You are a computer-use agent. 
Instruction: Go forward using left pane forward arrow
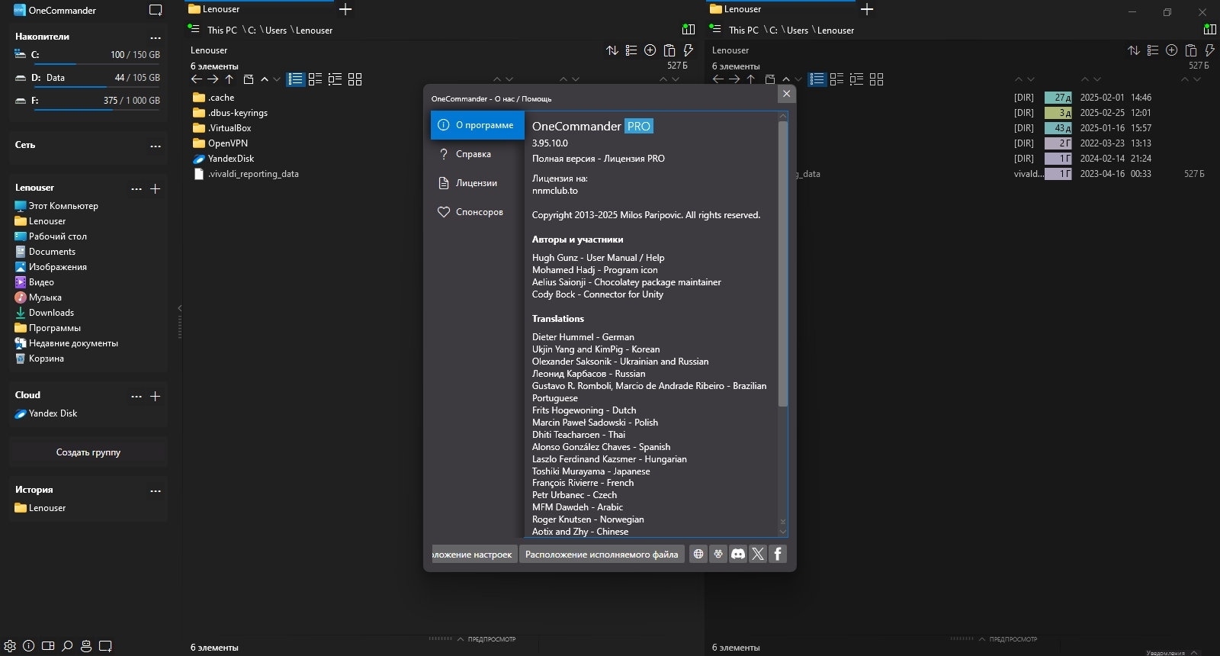[213, 79]
